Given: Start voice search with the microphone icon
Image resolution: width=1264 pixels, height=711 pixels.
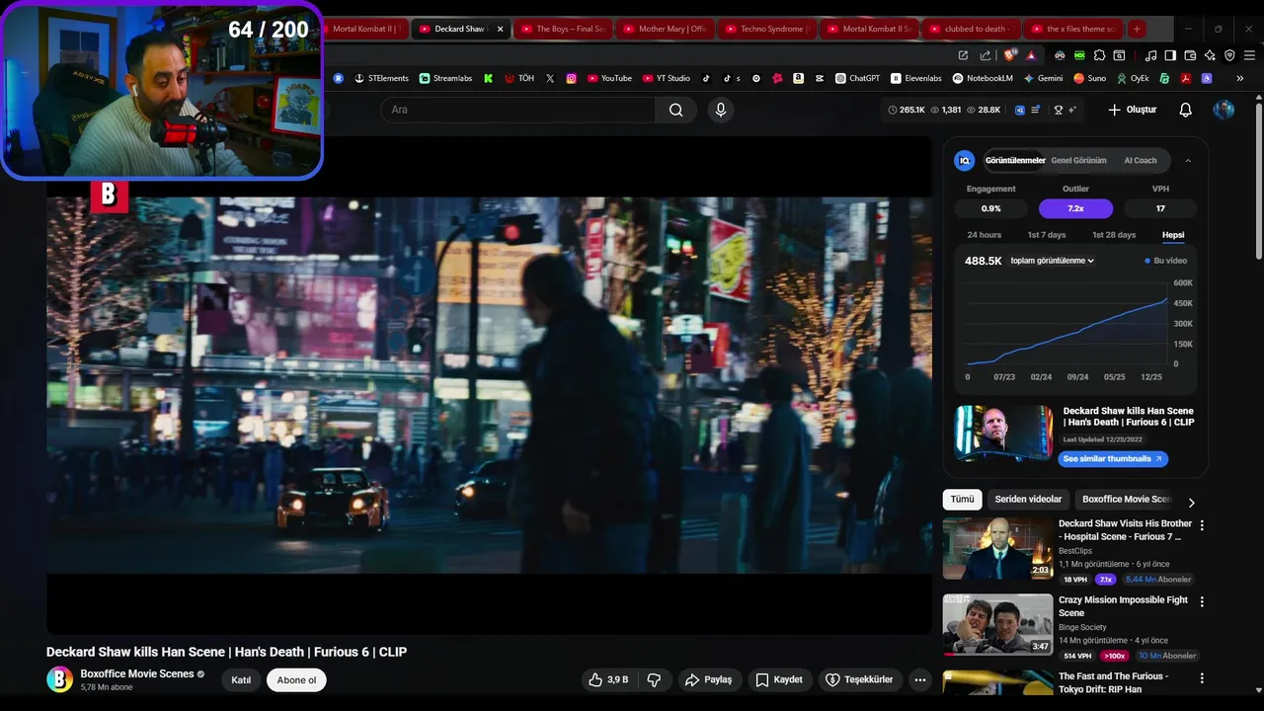Looking at the screenshot, I should point(721,110).
